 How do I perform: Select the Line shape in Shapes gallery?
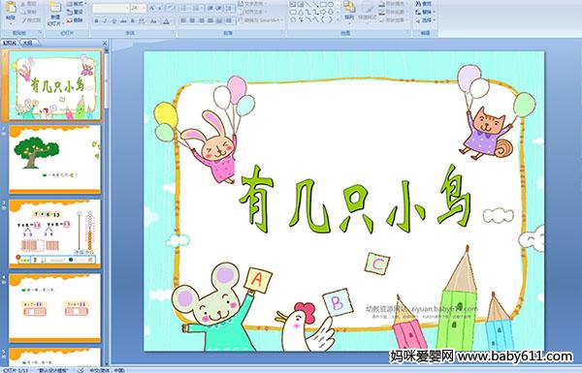(x=308, y=5)
